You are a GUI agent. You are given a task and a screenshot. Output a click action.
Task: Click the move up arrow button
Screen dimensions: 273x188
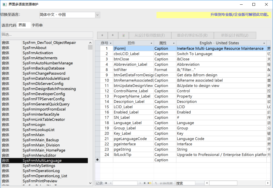click(x=102, y=35)
